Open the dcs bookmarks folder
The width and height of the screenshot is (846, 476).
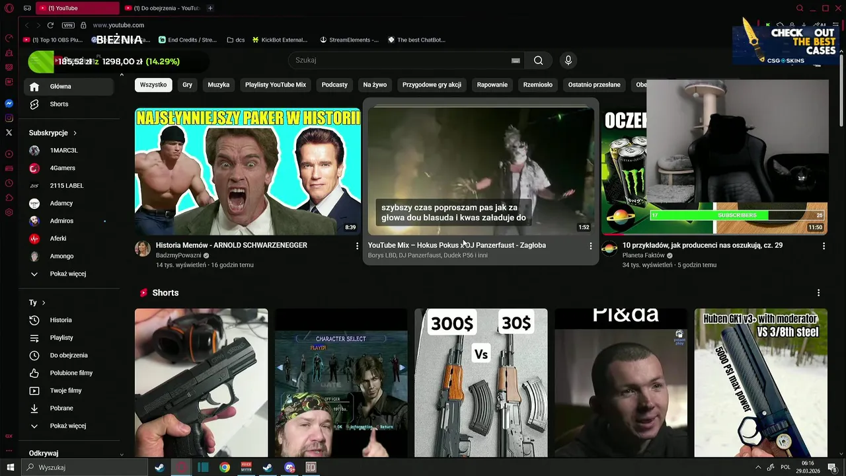236,40
